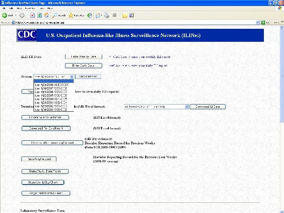
Task: Click the gray Edit square toolbar icon
Action: click(114, 15)
